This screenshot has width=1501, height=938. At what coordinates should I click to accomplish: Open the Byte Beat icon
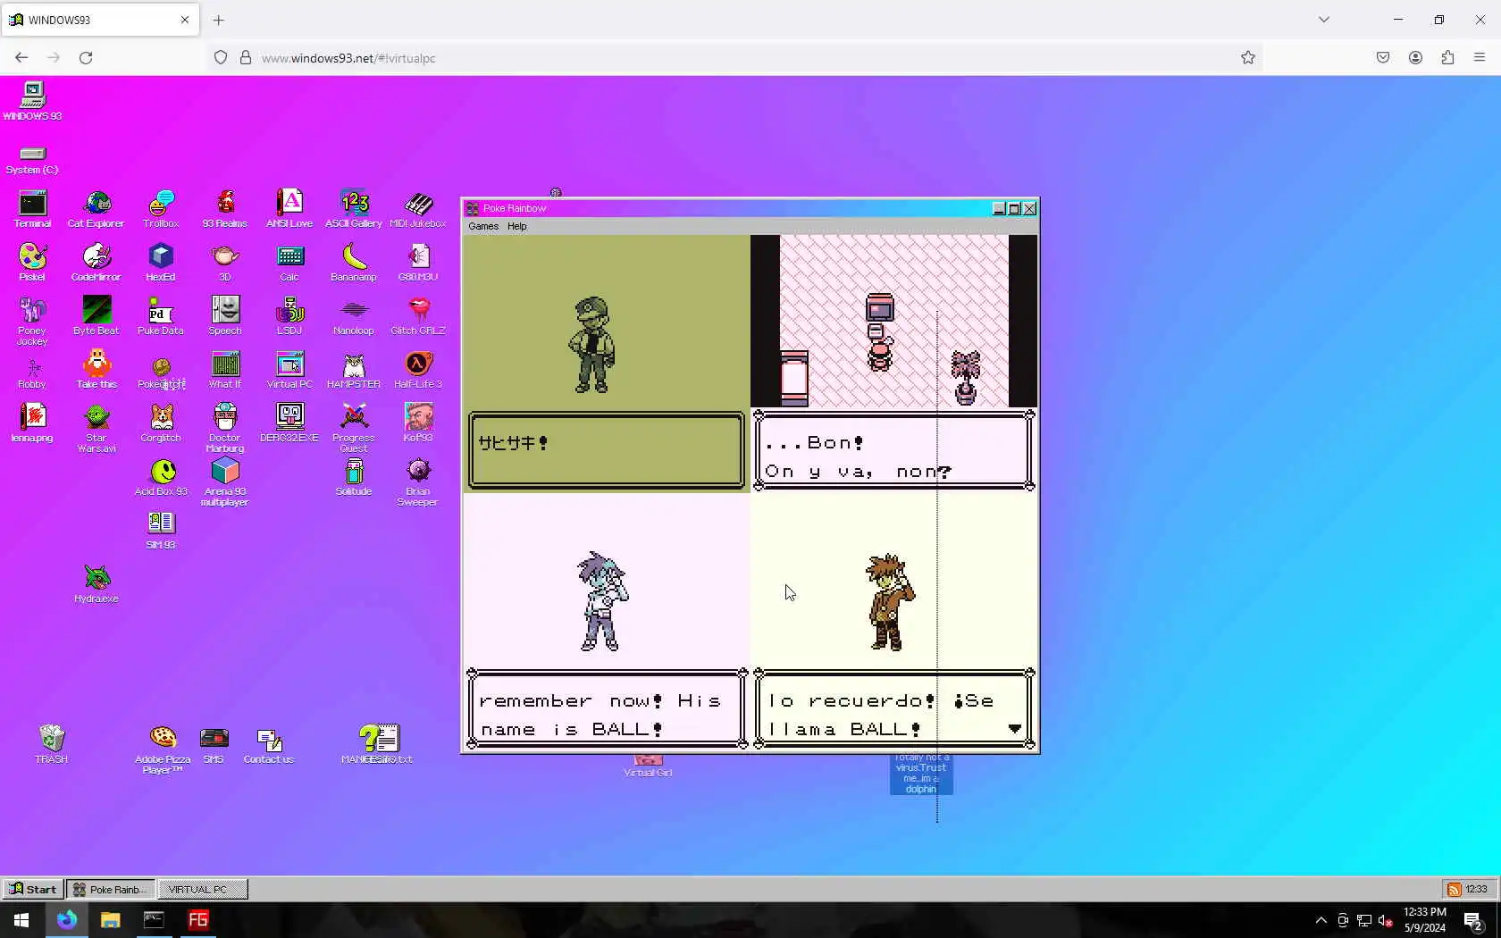tap(96, 317)
